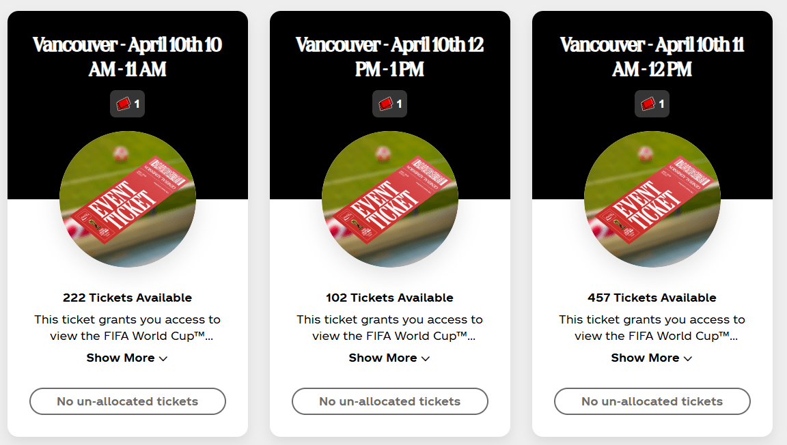Click the red ticket badge on the 12 PM - 1 PM card
Image resolution: width=787 pixels, height=445 pixels.
390,104
